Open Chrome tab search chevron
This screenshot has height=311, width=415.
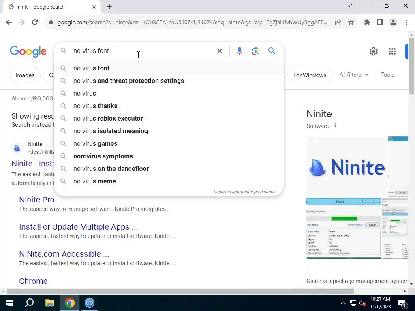click(350, 6)
